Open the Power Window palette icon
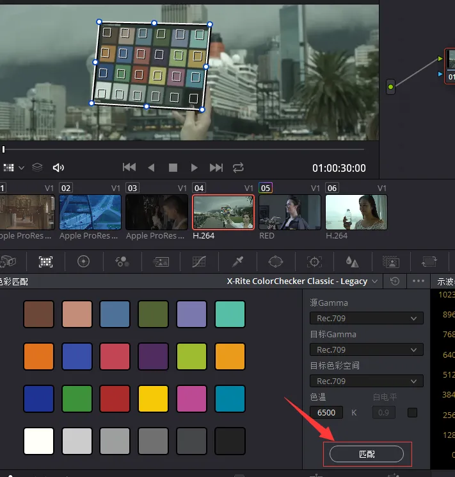Viewport: 455px width, 477px height. point(276,262)
